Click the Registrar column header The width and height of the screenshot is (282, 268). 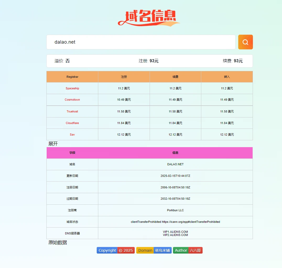tap(72, 77)
